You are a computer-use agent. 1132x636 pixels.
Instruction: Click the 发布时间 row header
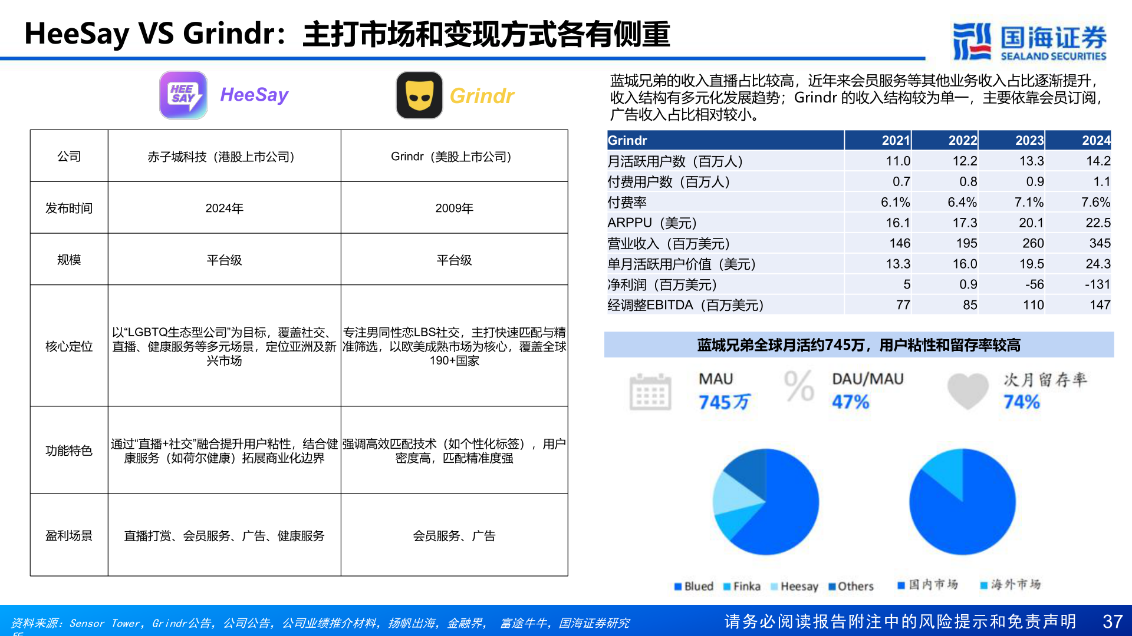[69, 208]
